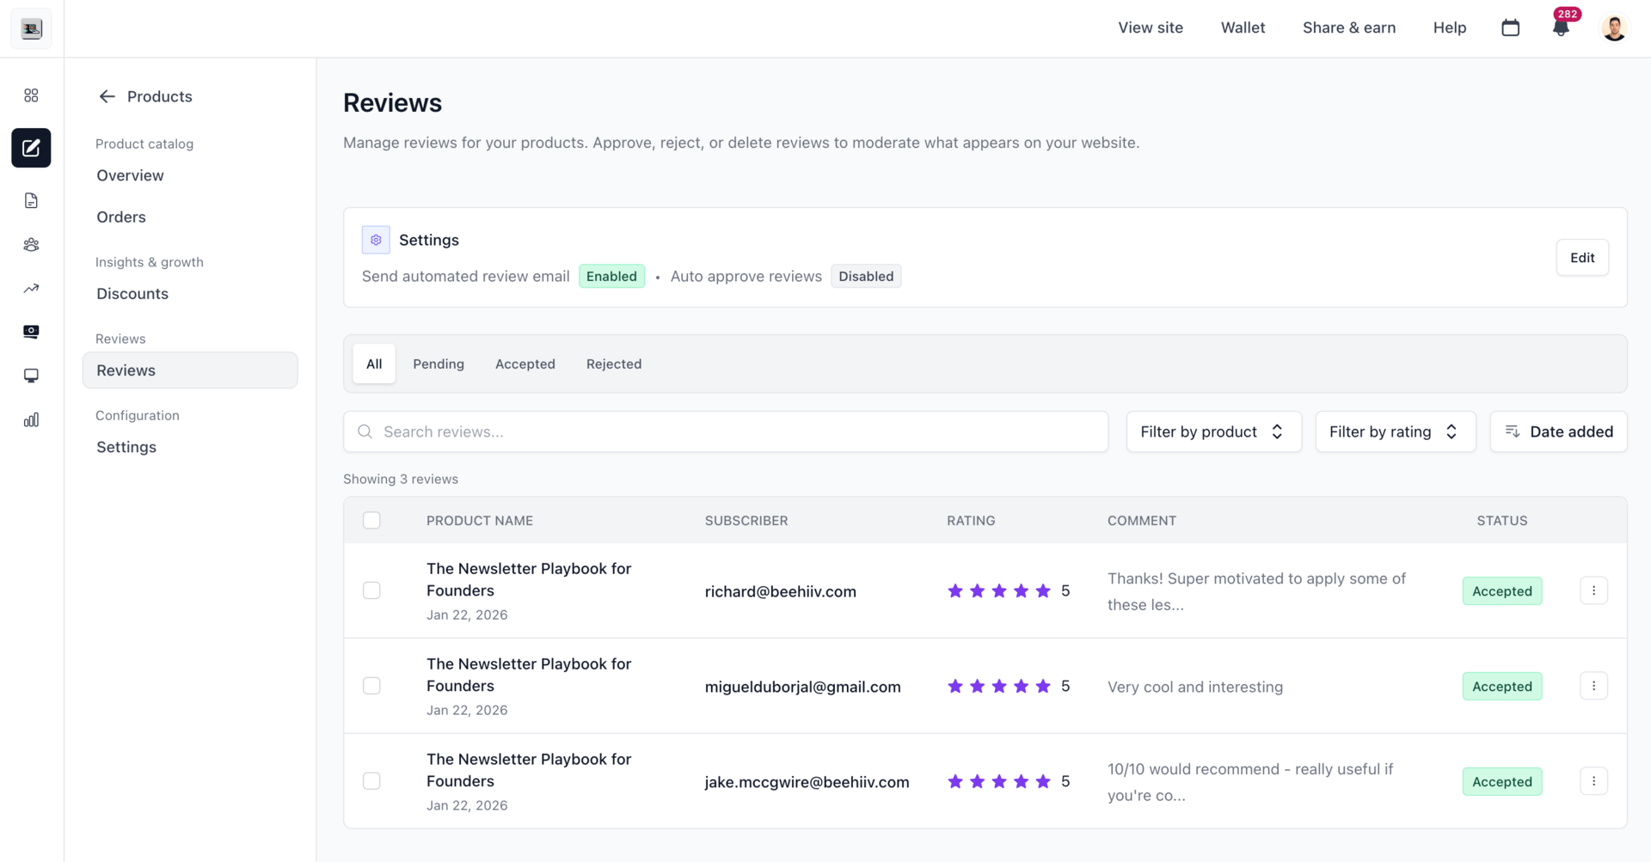The image size is (1651, 862).
Task: Show the Rejected reviews tab
Action: (x=614, y=364)
